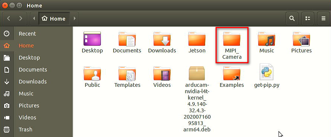Open the search tool in toolbar
The height and width of the screenshot is (137, 331).
click(292, 19)
